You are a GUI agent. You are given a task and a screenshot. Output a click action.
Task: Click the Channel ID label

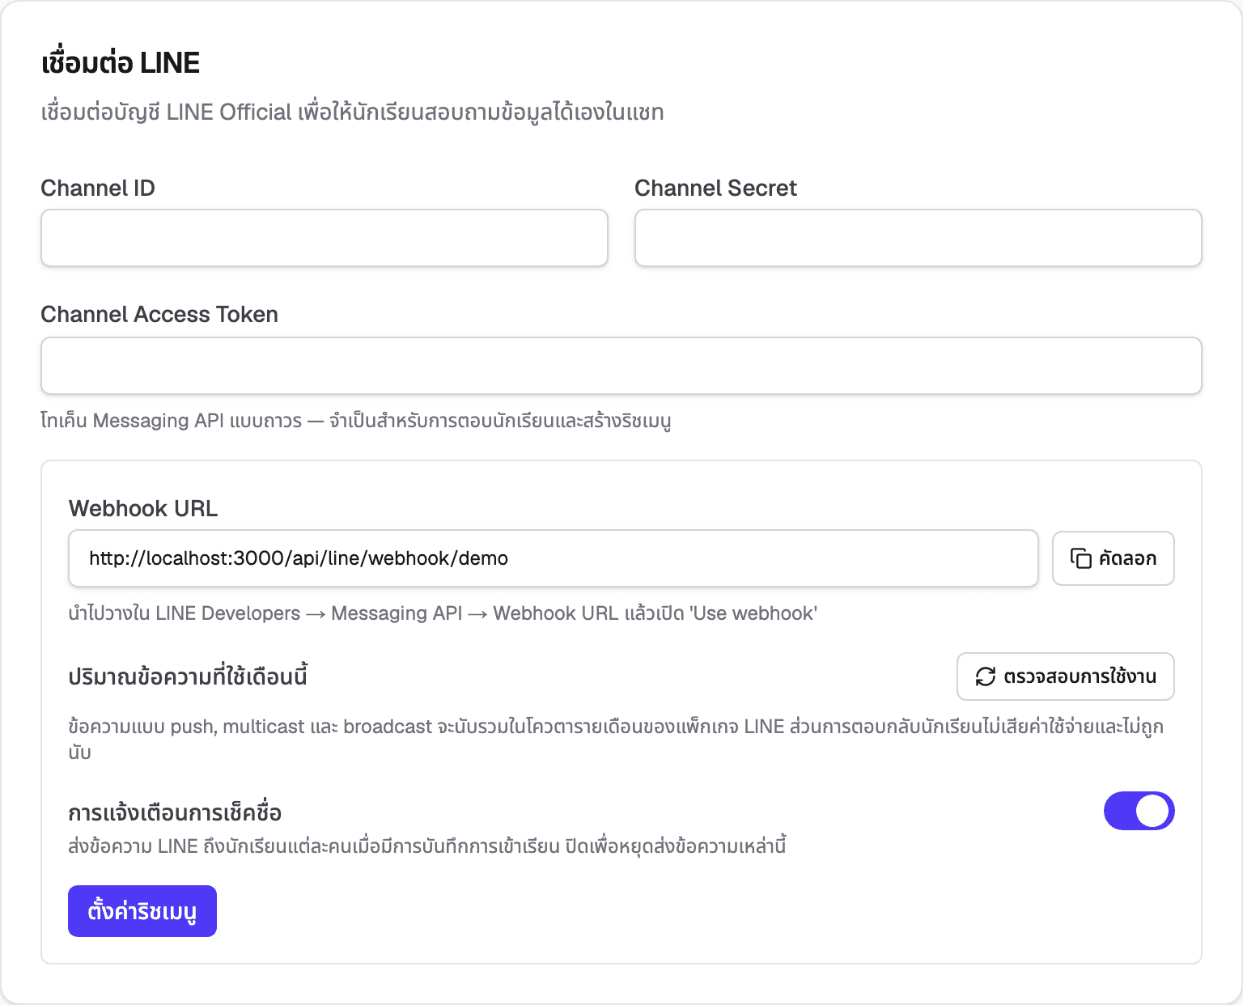click(x=98, y=189)
